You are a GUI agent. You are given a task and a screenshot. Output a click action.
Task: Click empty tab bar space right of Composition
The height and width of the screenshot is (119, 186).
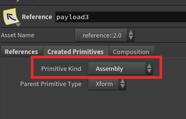[170, 52]
